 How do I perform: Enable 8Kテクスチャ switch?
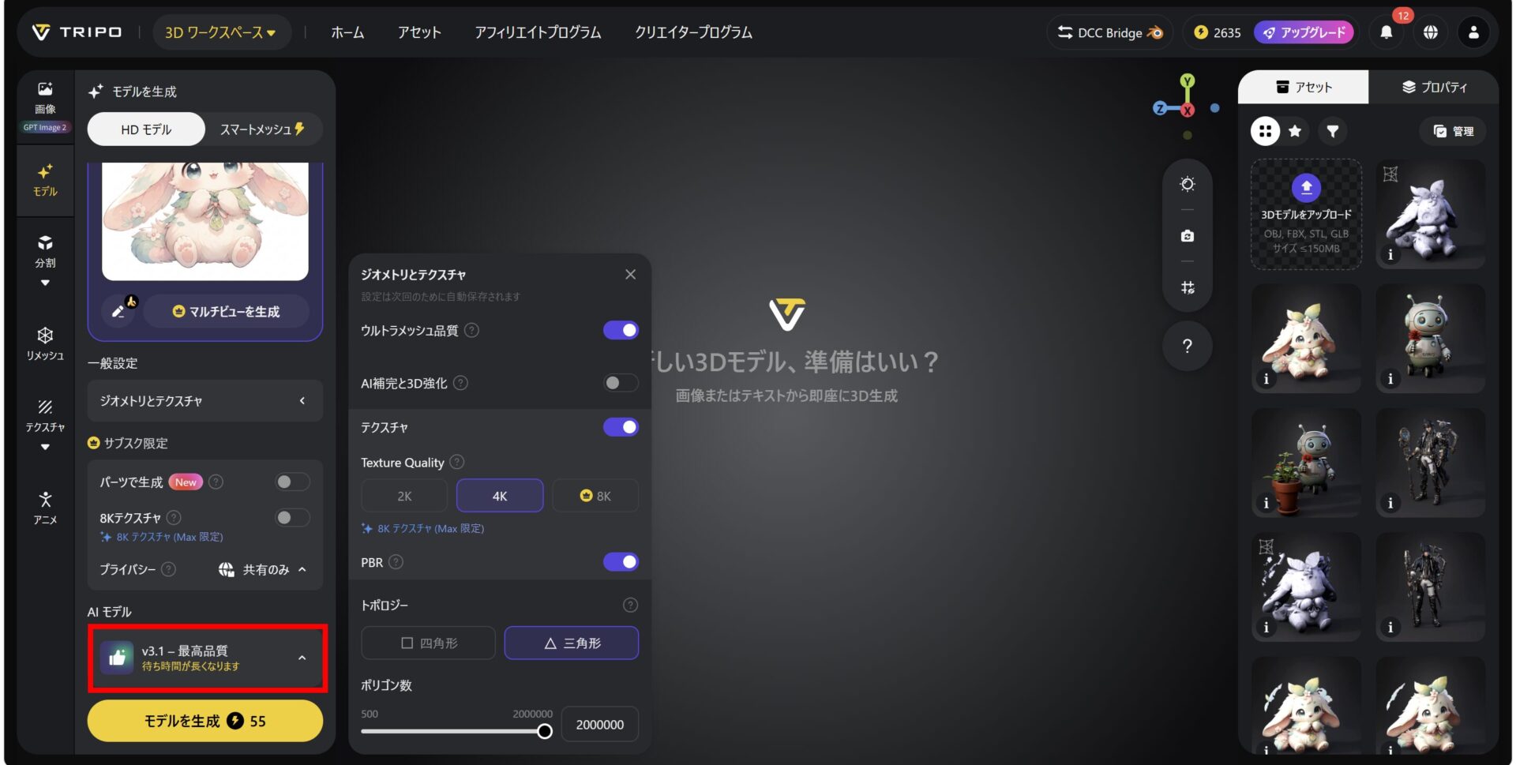pyautogui.click(x=291, y=518)
